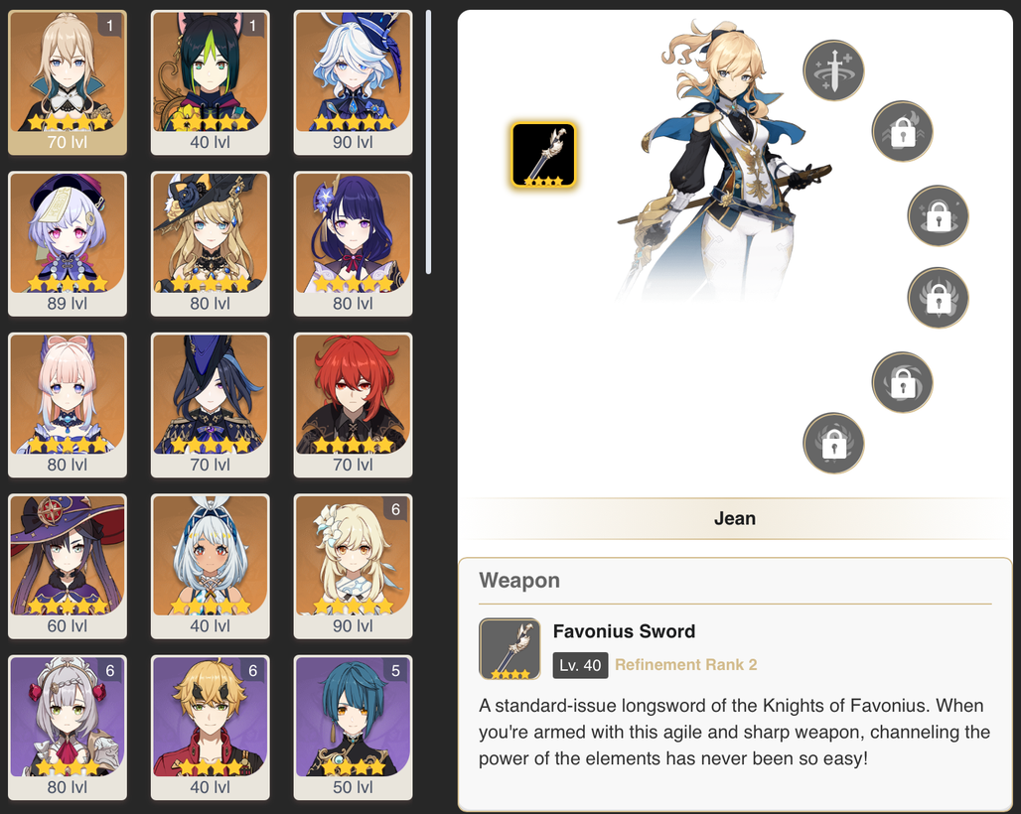Click the unlocked first constellation sword icon

coord(833,70)
